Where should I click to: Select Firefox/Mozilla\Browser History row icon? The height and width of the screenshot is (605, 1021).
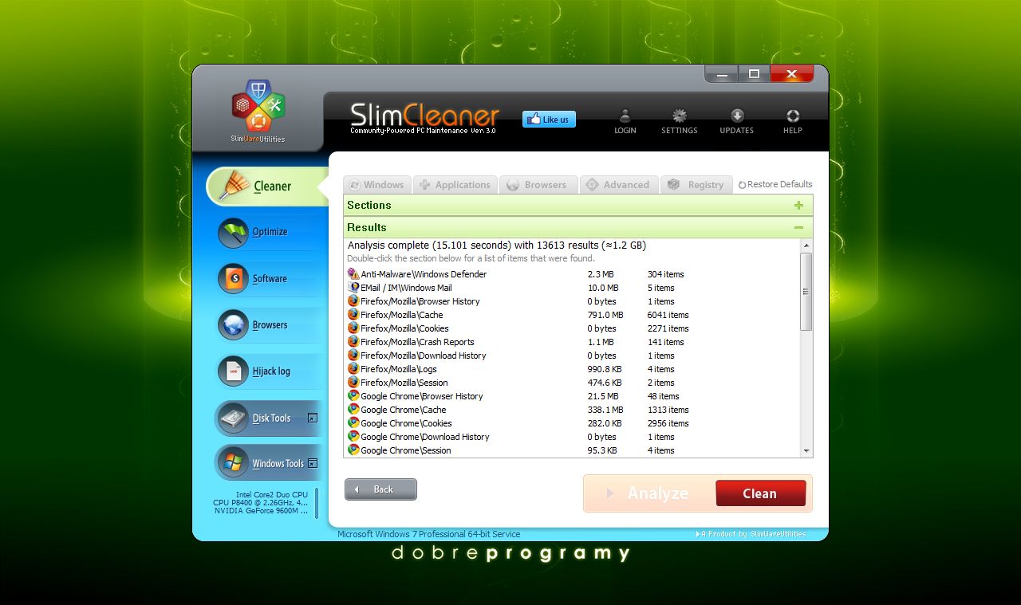353,301
